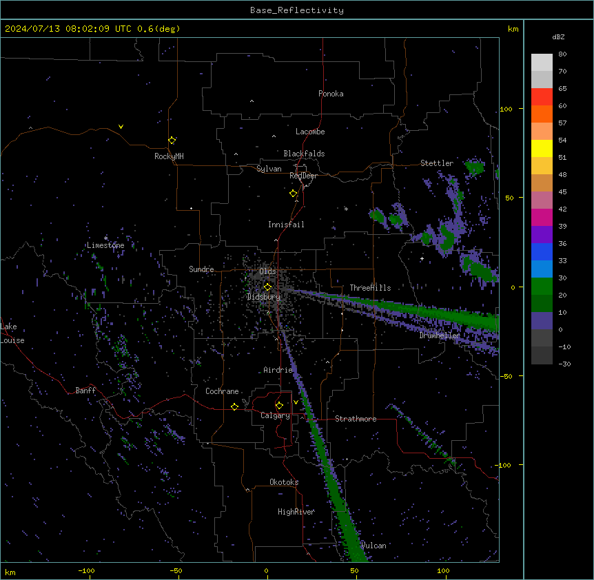Click the white asterisk marker east of Innisfail
This screenshot has width=594, height=580.
(x=346, y=209)
